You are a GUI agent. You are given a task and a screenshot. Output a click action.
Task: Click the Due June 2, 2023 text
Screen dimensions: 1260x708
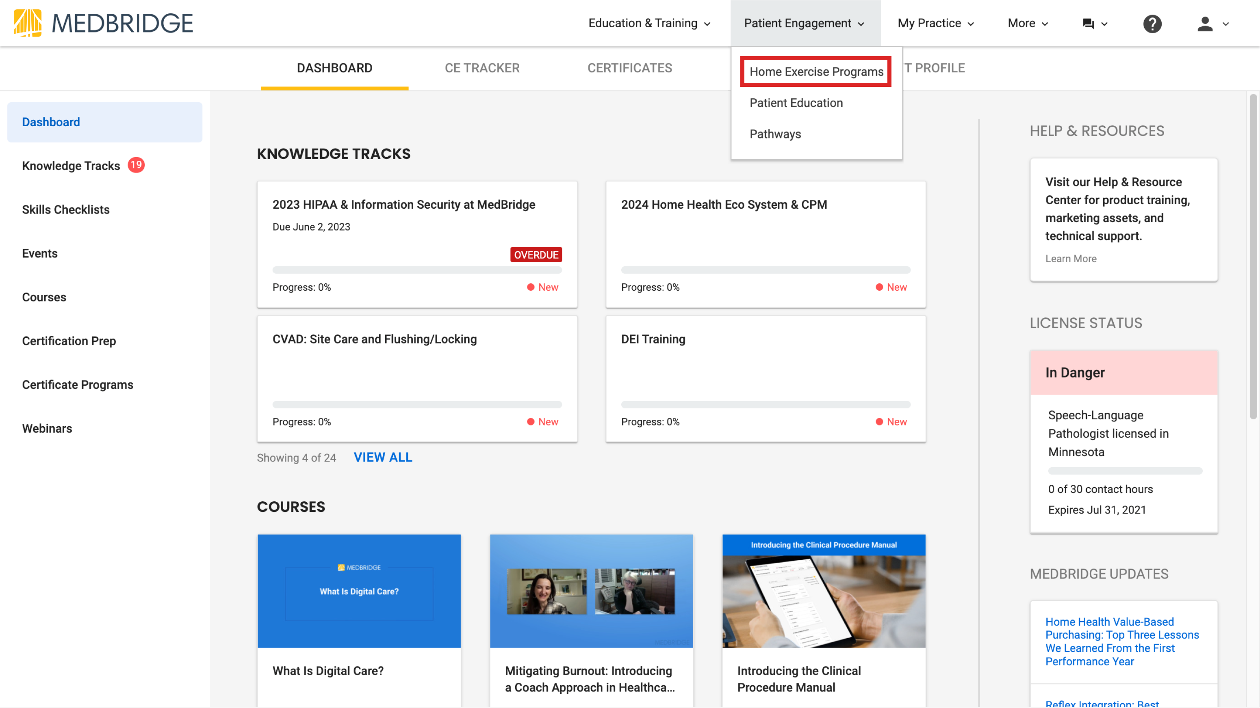coord(311,227)
